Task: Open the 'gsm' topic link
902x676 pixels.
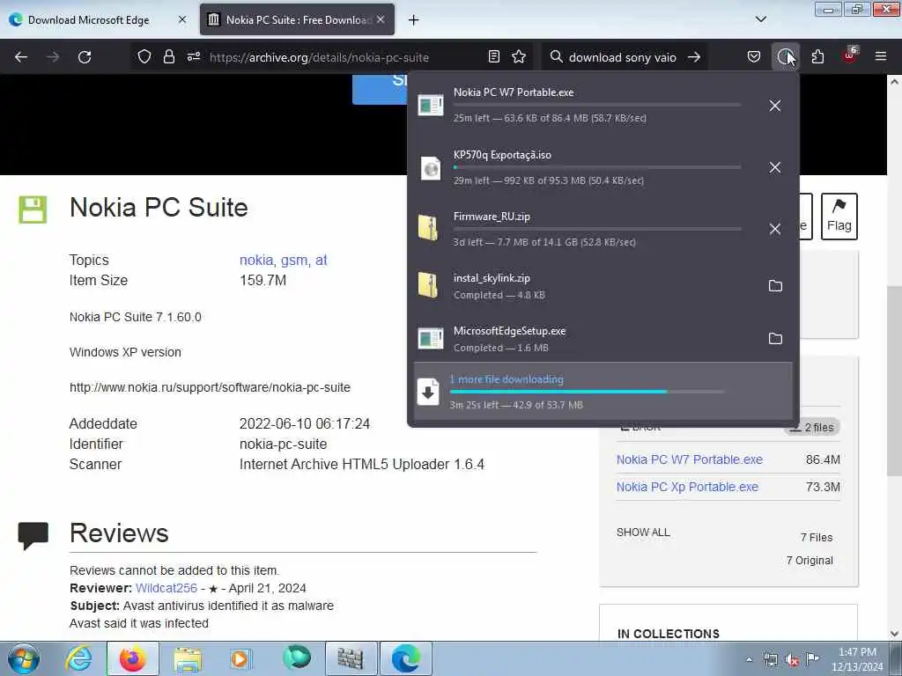Action: [x=294, y=261]
